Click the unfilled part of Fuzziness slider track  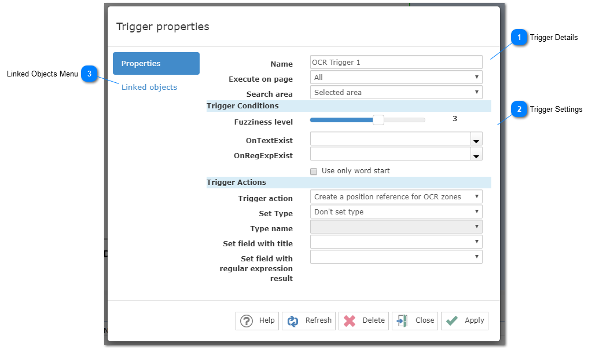[x=405, y=120]
